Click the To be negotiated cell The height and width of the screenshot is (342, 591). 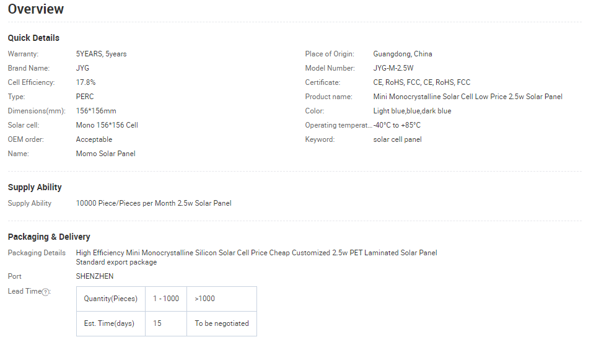[222, 323]
